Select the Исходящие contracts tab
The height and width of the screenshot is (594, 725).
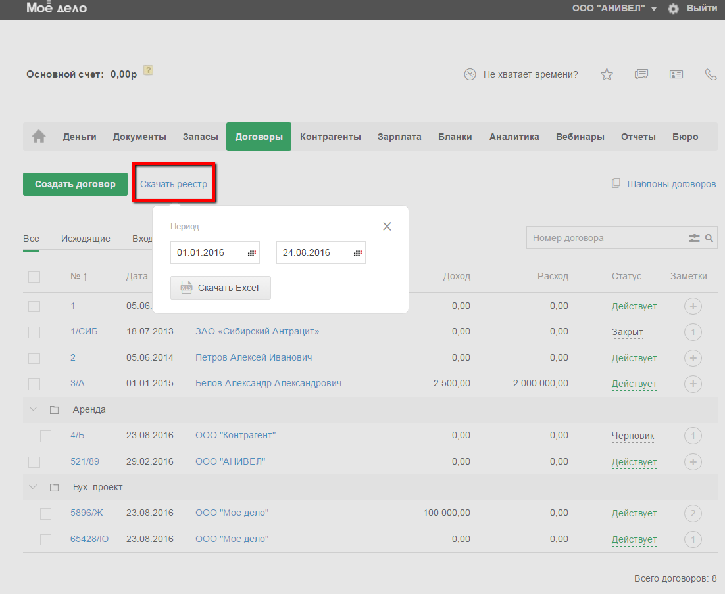(x=86, y=239)
